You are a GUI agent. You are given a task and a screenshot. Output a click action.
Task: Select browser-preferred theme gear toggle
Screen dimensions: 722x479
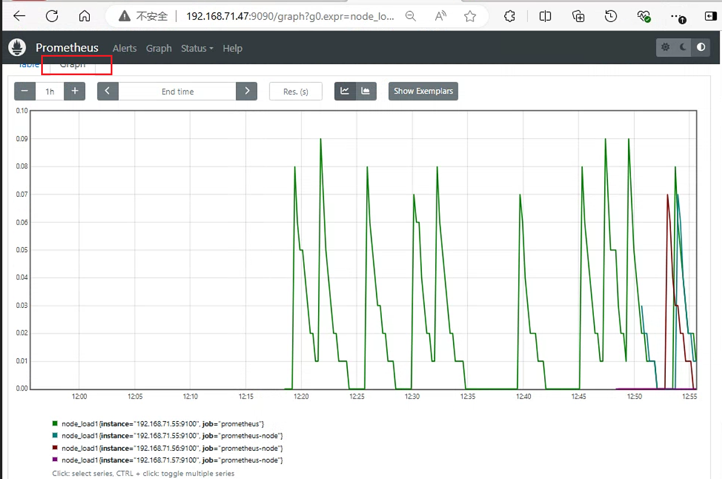(x=665, y=47)
